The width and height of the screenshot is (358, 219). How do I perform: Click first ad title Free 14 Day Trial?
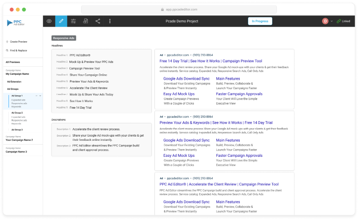[211, 61]
